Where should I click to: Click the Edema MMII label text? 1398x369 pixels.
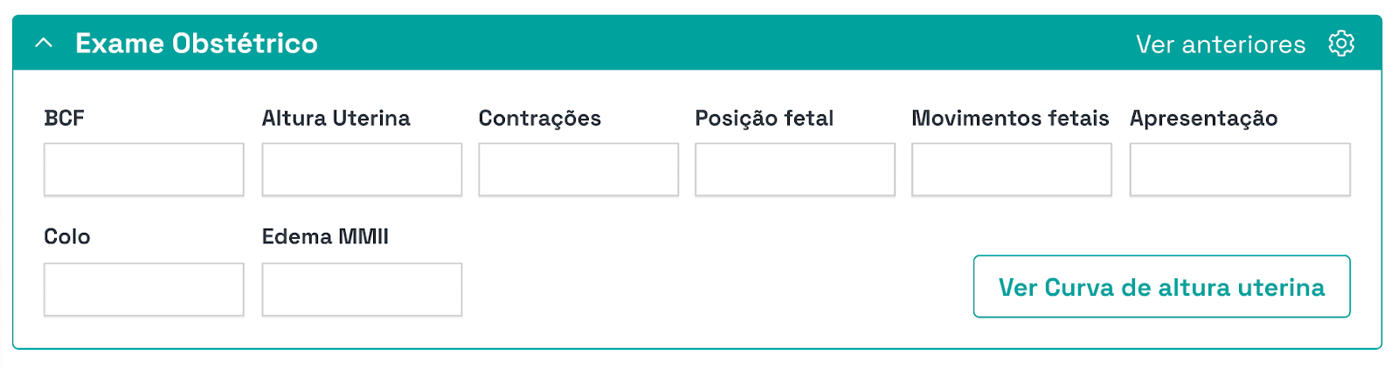[x=325, y=236]
